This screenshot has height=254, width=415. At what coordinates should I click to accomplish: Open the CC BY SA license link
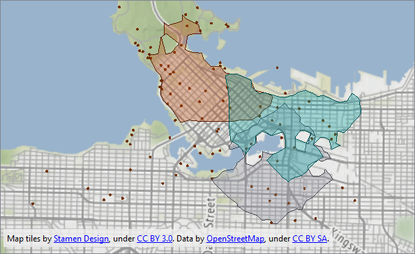tap(310, 239)
